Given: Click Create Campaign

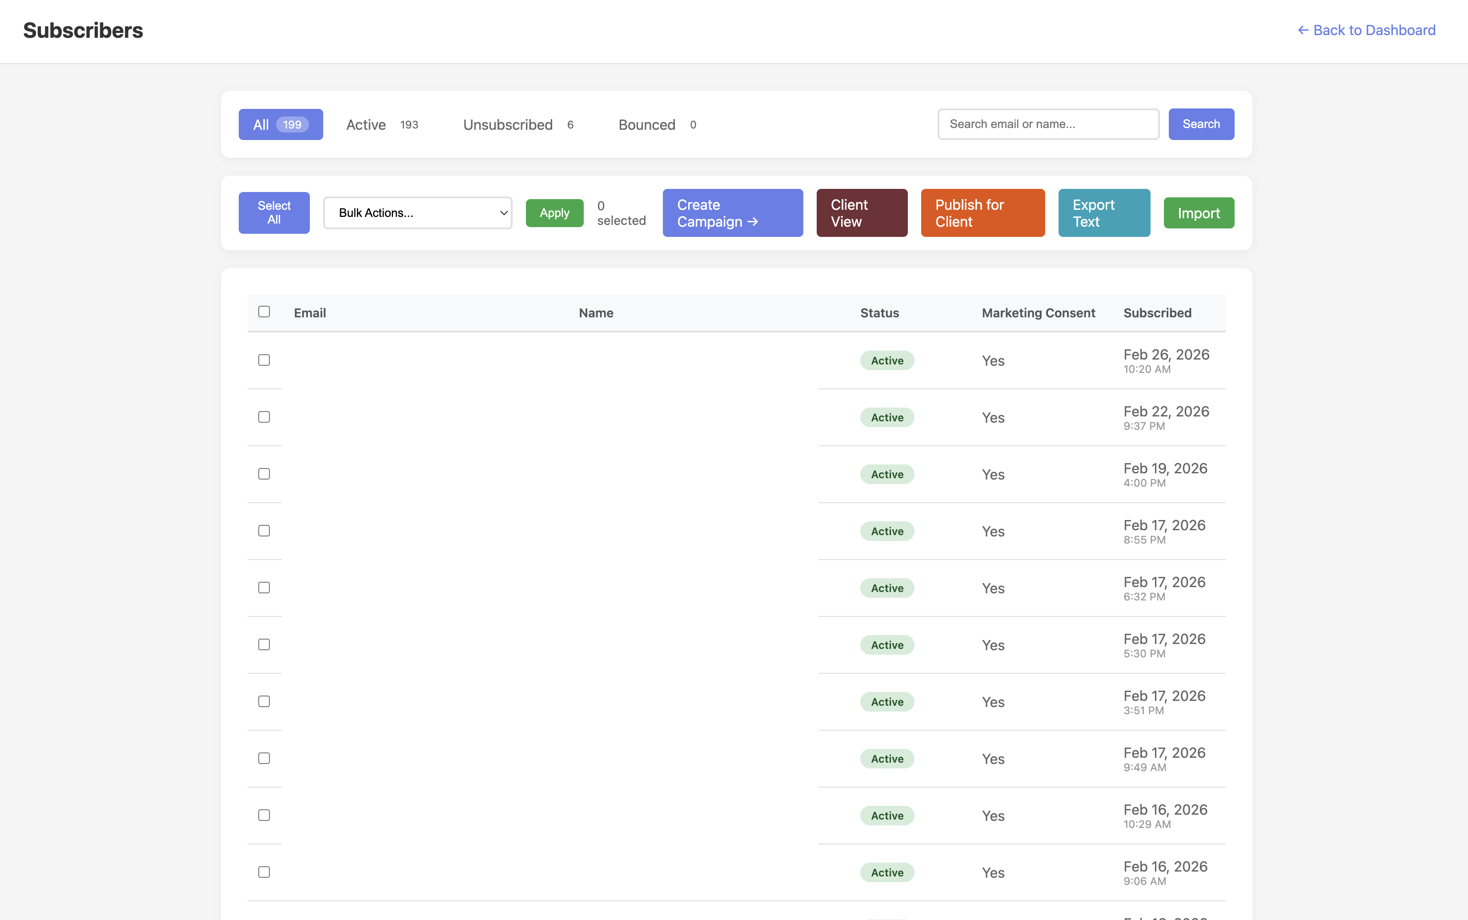Looking at the screenshot, I should [732, 212].
